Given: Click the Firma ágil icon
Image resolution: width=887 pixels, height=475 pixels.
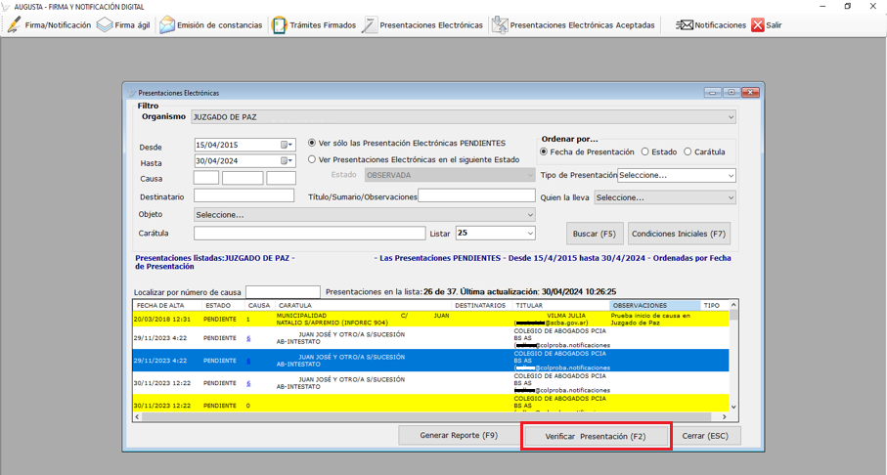Looking at the screenshot, I should (x=105, y=25).
